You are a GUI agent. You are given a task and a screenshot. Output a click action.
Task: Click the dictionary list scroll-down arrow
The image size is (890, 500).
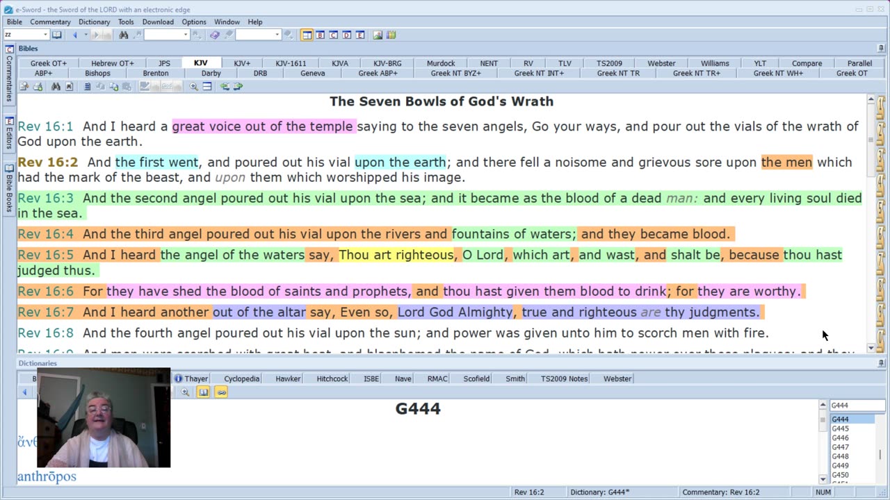(823, 479)
